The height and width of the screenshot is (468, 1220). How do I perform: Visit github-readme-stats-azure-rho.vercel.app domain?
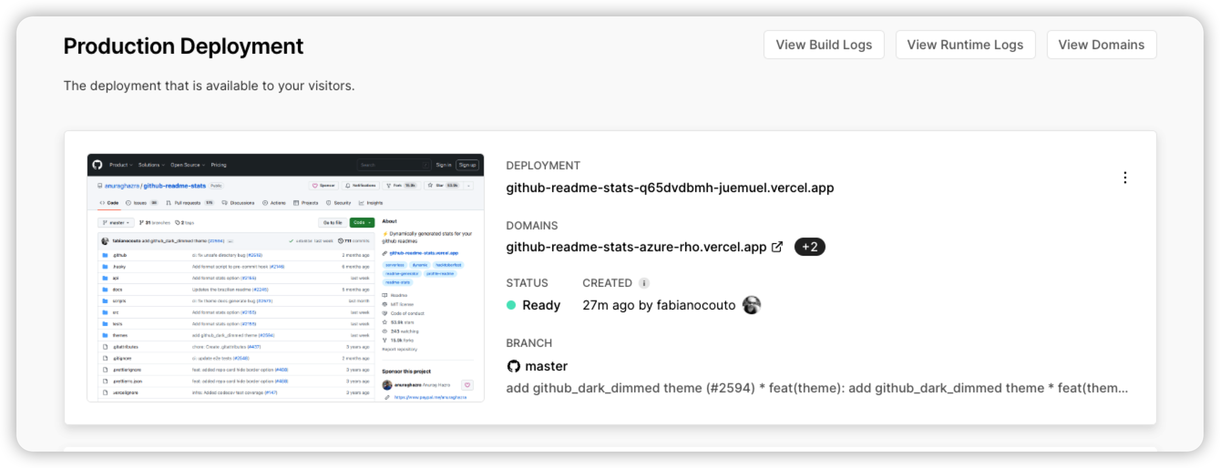[x=636, y=247]
